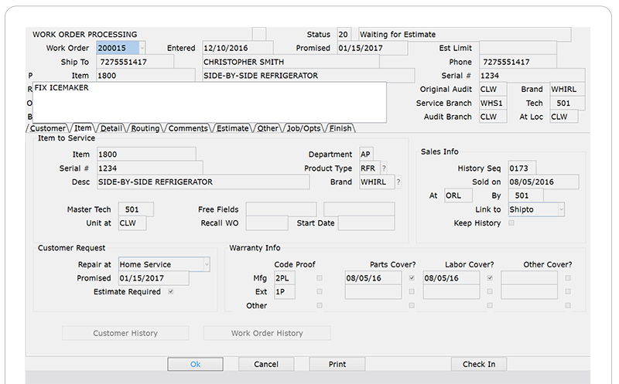
Task: Click the Ok button
Action: pos(196,364)
